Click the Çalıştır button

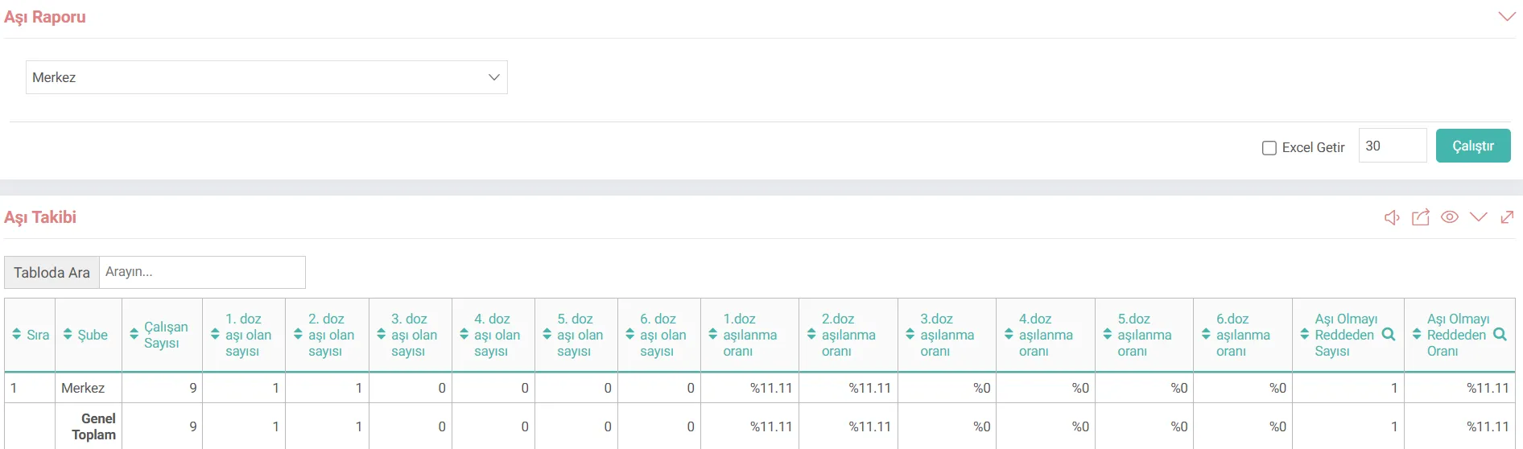[1473, 146]
